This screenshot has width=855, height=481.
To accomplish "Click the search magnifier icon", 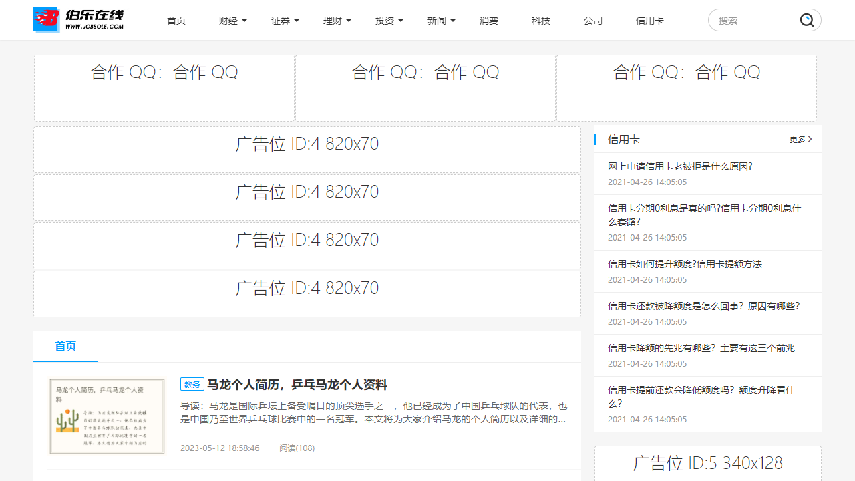I will click(x=807, y=21).
